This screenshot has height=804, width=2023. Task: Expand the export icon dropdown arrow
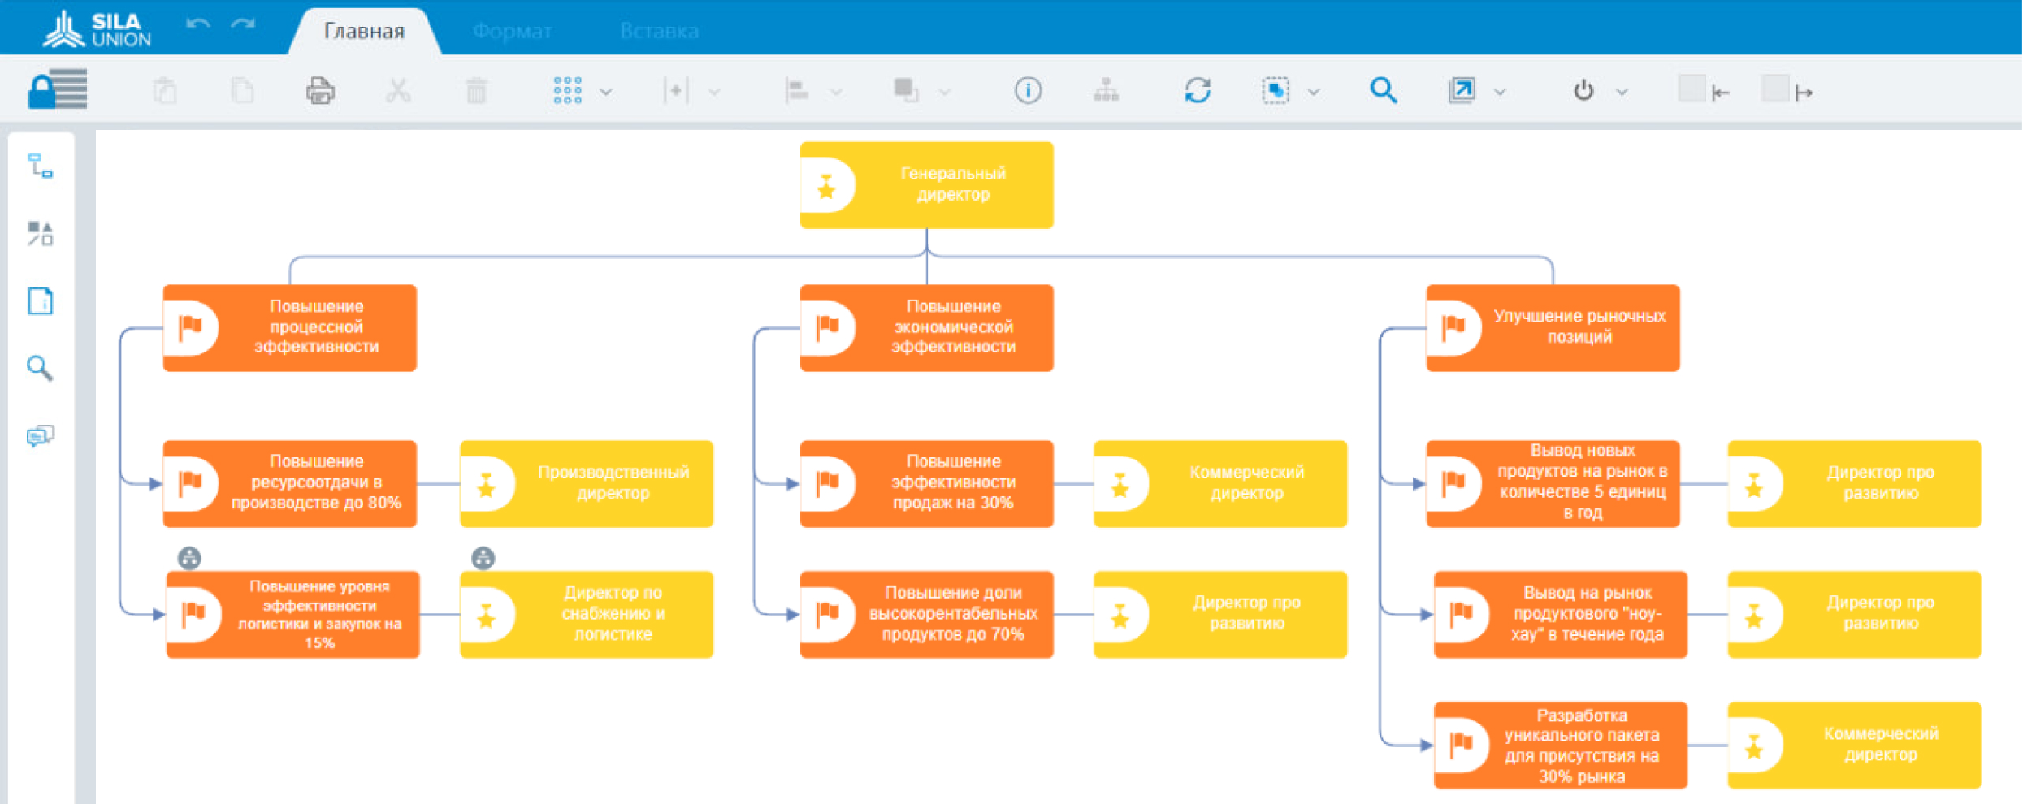tap(1501, 92)
